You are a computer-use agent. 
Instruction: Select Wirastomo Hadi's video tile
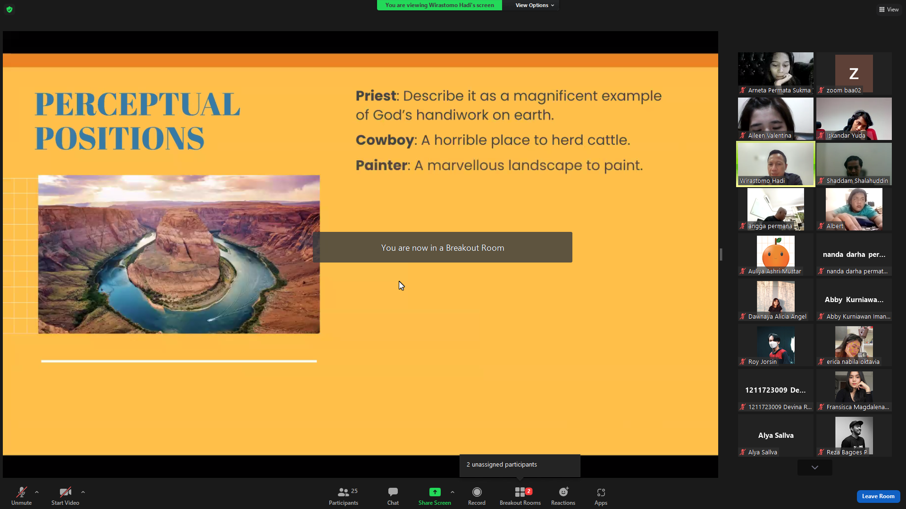point(776,164)
